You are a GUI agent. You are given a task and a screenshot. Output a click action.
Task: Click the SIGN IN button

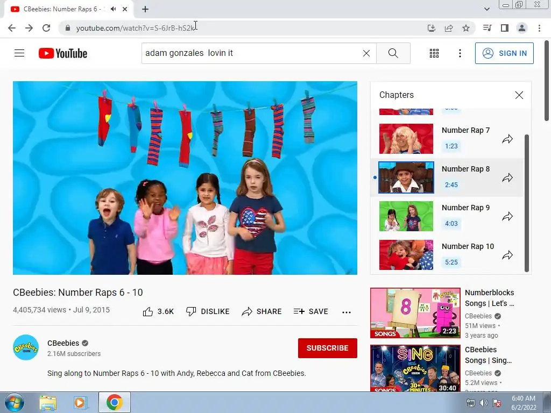pyautogui.click(x=504, y=53)
